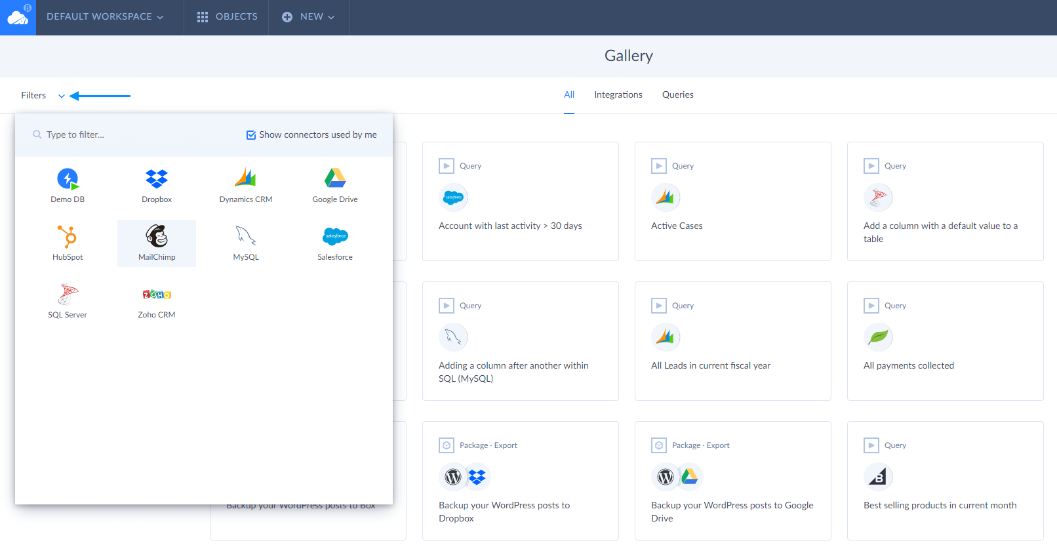
Task: Select the HubSpot connector filter
Action: (x=68, y=243)
